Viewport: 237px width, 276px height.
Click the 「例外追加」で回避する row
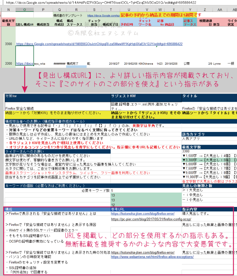point(27,272)
